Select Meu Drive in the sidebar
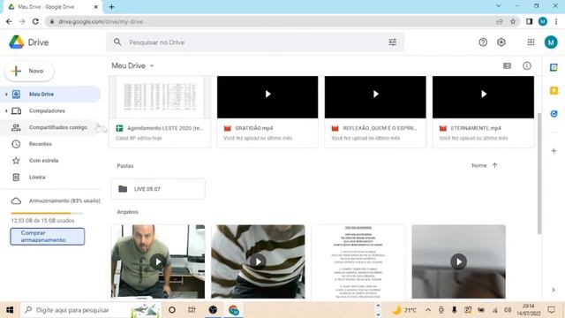This screenshot has height=318, width=565. (x=50, y=95)
